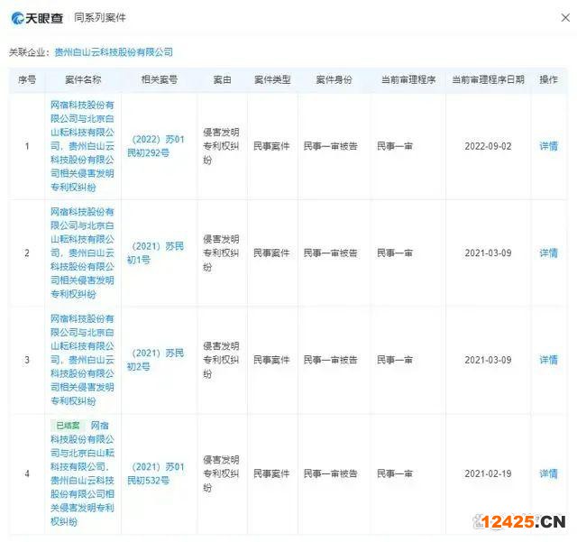Click case number (2022)苏01民初292号
This screenshot has width=577, height=542.
point(158,146)
